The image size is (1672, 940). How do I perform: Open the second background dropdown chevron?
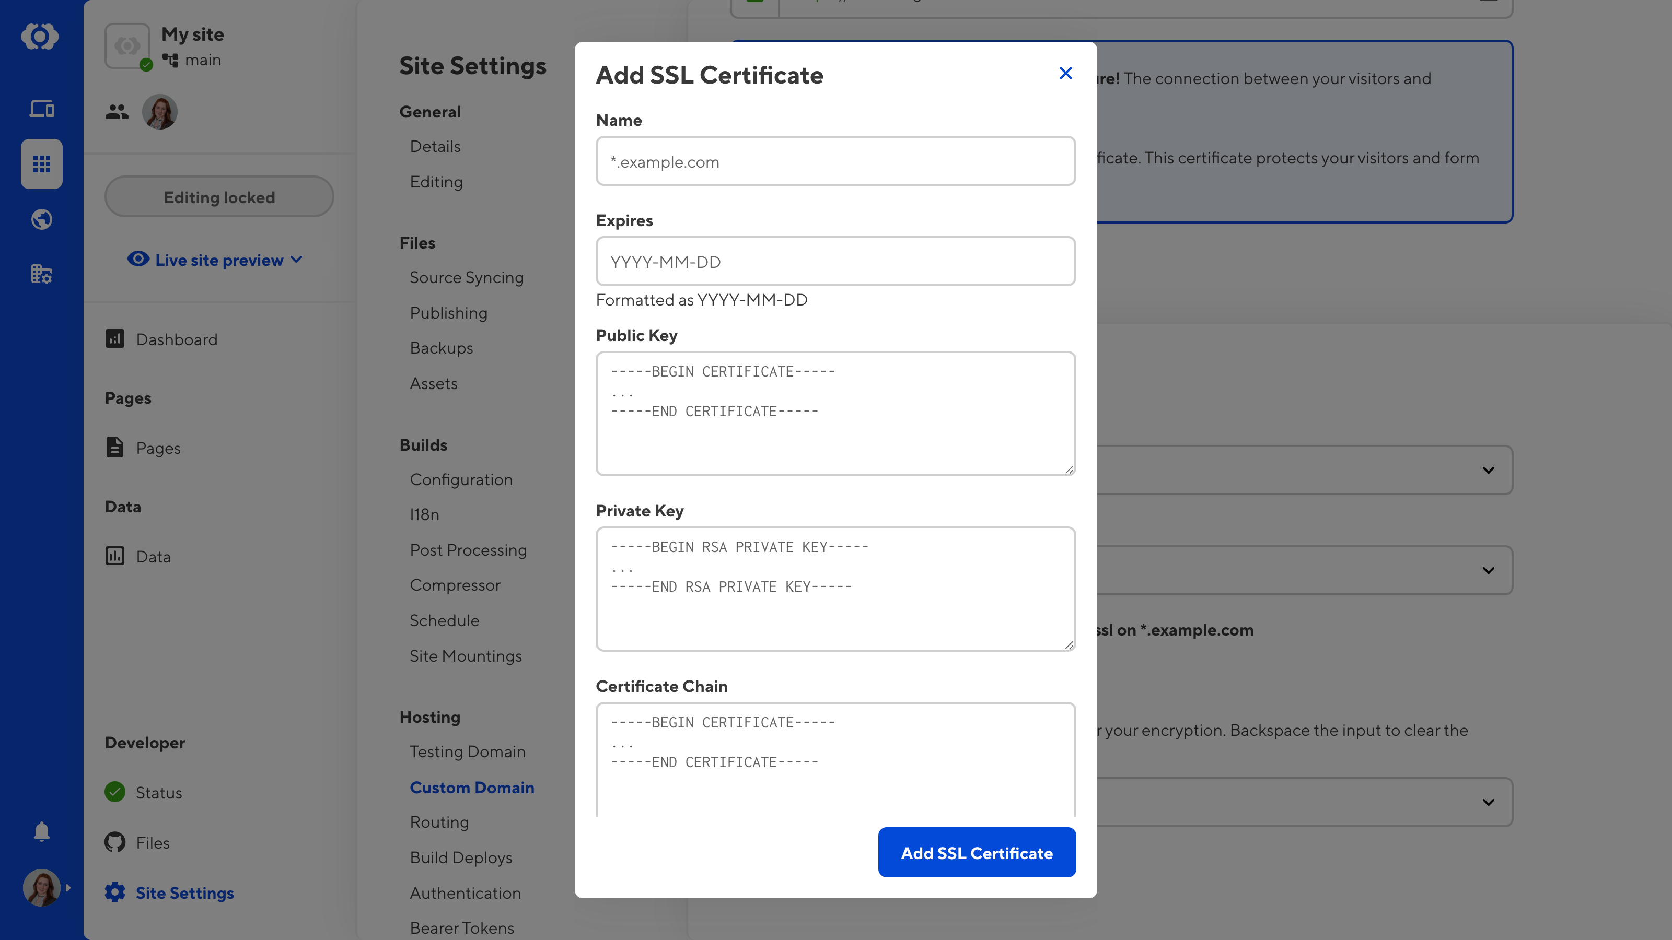coord(1488,570)
